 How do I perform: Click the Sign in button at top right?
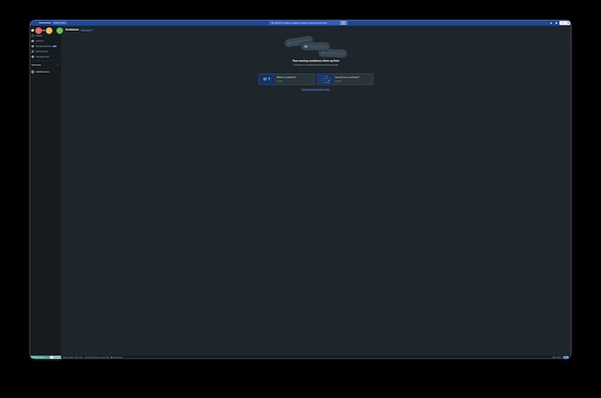pos(564,23)
